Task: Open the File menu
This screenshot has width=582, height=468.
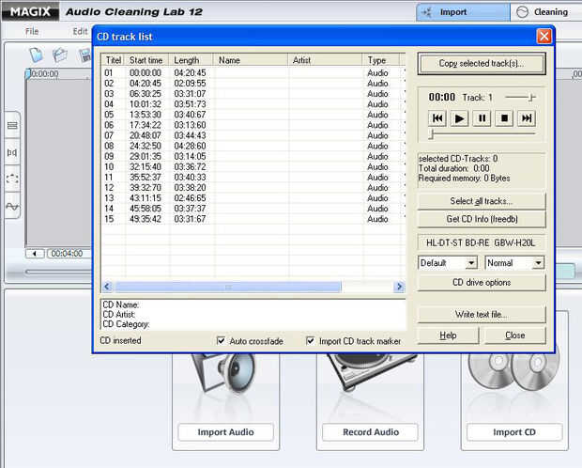Action: click(x=32, y=32)
